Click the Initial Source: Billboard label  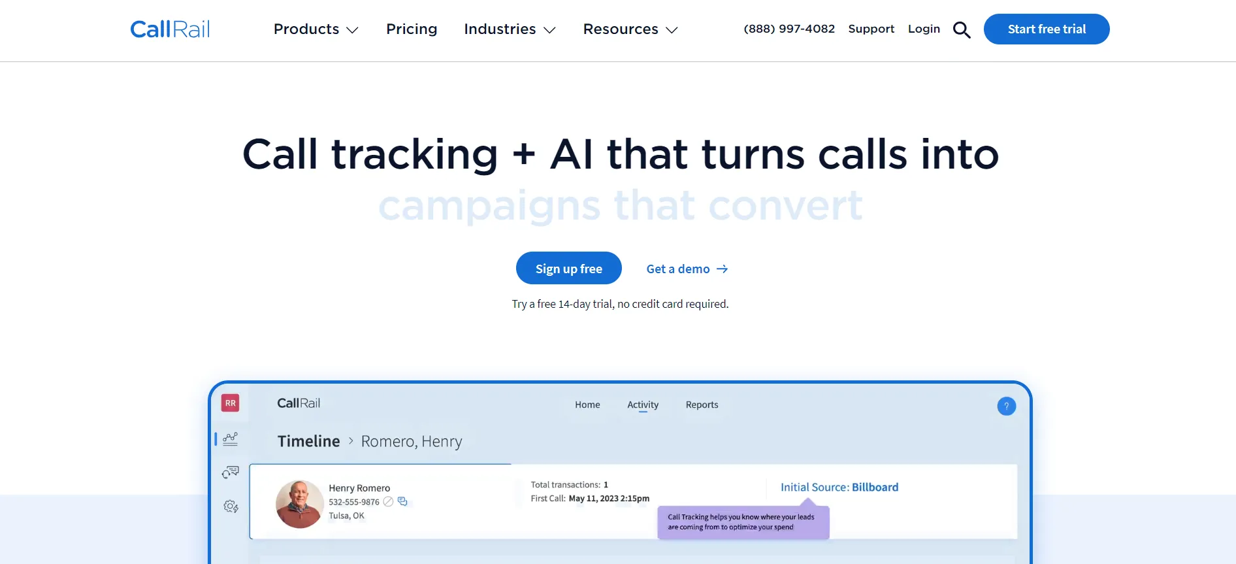(839, 487)
